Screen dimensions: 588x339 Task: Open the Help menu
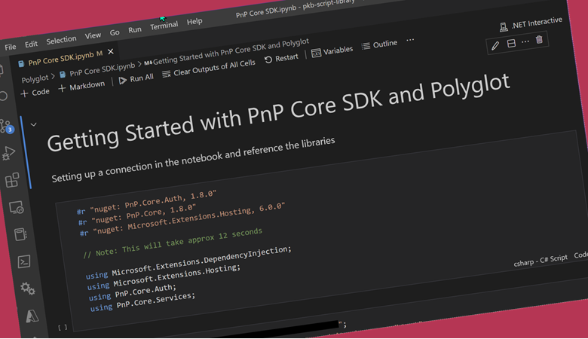coord(194,22)
